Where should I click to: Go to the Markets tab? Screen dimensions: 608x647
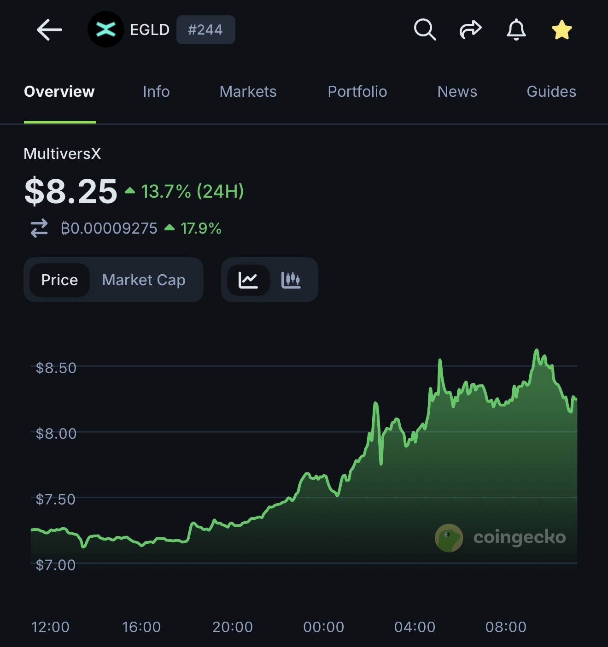click(248, 92)
